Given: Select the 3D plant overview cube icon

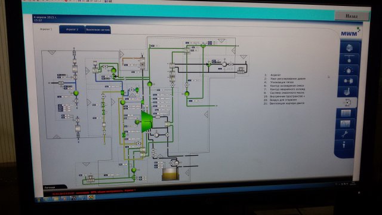Looking at the screenshot, I should [x=349, y=48].
